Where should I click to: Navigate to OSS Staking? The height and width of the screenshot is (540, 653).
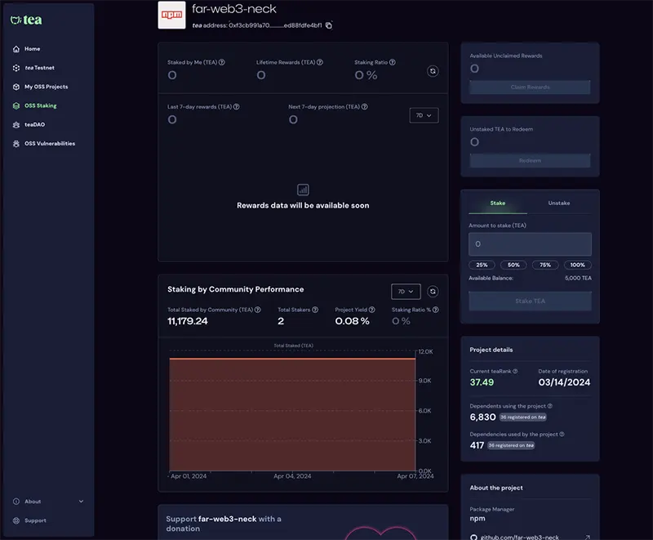click(40, 106)
